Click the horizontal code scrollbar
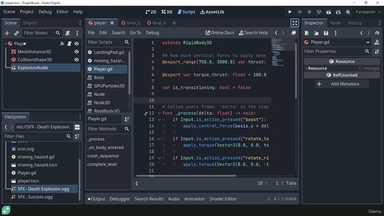The image size is (384, 216). click(186, 176)
